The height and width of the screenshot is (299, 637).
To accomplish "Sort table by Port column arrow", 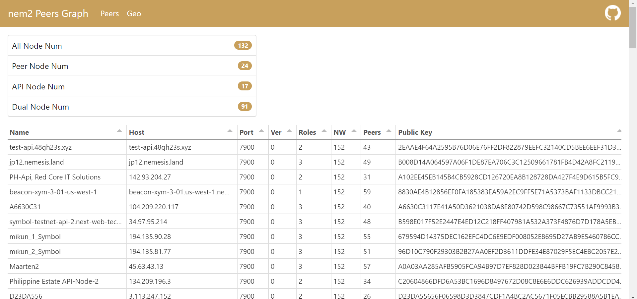I will pos(261,131).
